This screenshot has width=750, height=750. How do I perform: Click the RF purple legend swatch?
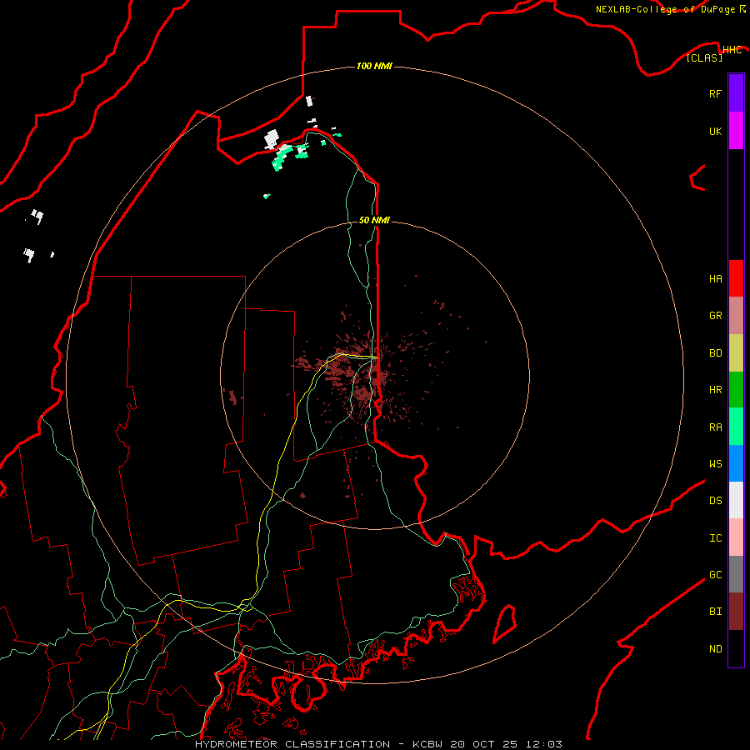[x=736, y=93]
